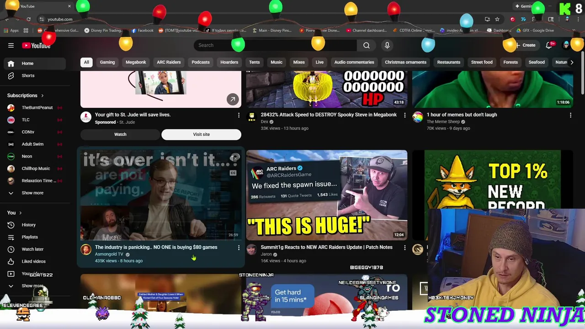
Task: Open options for St. Jude ad
Action: (239, 115)
